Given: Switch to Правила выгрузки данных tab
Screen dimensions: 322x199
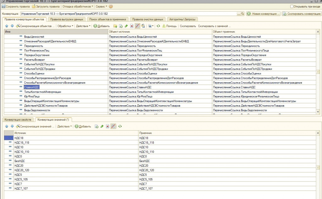Looking at the screenshot, I should 67,19.
